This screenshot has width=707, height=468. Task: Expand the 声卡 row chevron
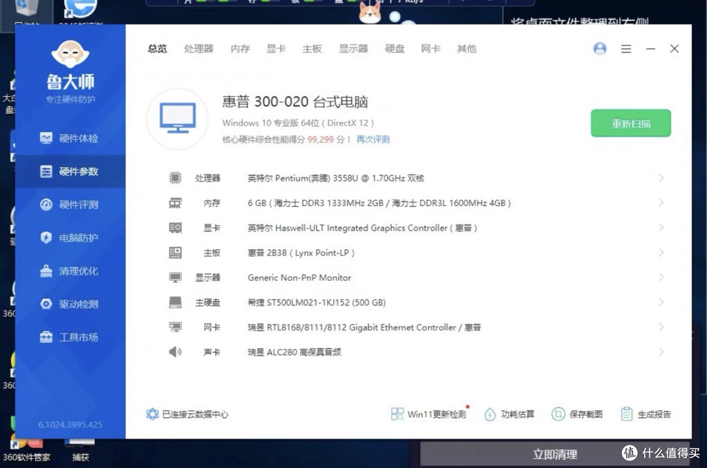[x=661, y=351]
